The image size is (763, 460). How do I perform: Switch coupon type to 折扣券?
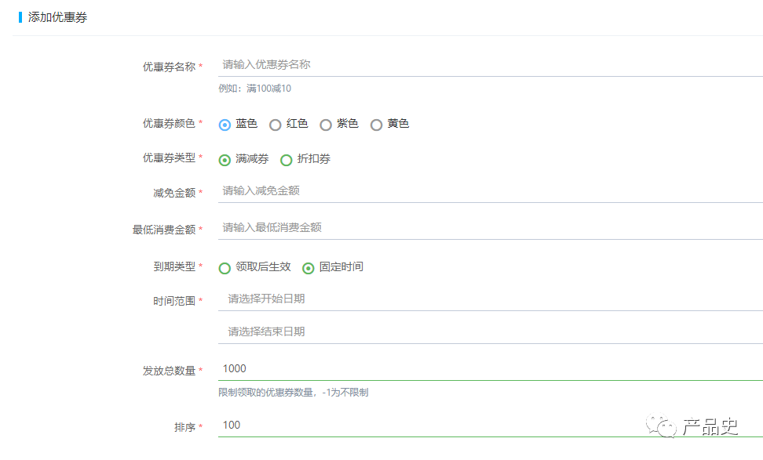[287, 160]
